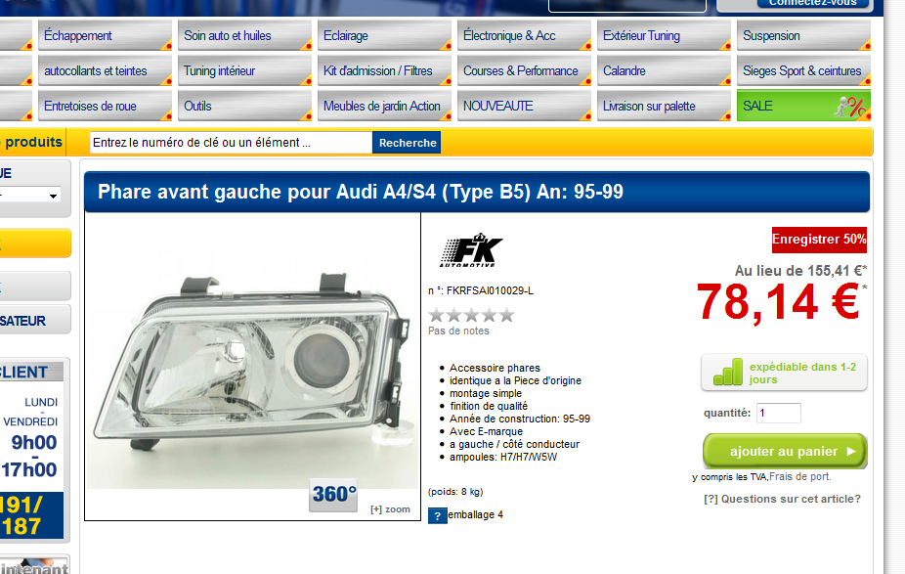
Task: Open the NOUVEAUTE category
Action: (x=524, y=106)
